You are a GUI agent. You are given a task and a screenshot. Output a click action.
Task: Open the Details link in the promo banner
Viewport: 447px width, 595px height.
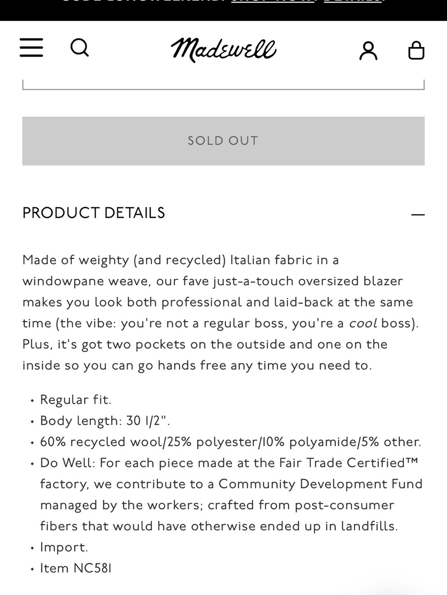pos(353,2)
